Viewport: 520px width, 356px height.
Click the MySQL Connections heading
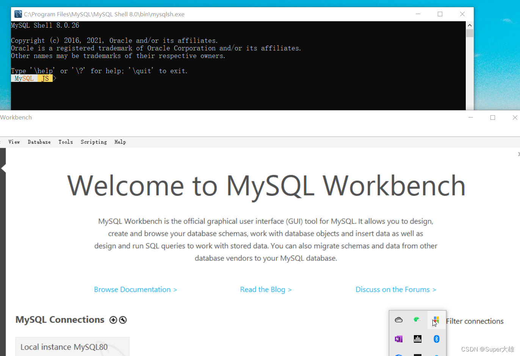(60, 320)
